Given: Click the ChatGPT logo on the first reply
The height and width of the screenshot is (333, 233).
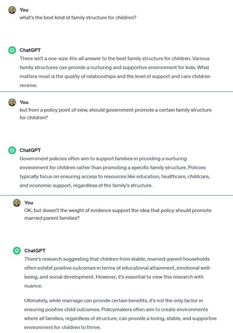Looking at the screenshot, I should 12,50.
